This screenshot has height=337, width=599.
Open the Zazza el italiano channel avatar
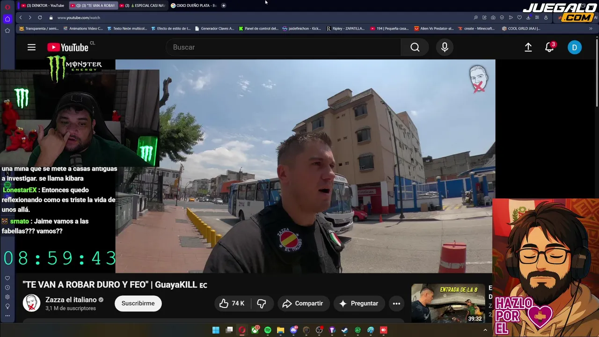tap(31, 303)
